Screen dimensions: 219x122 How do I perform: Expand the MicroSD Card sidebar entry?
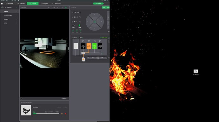coord(9,15)
